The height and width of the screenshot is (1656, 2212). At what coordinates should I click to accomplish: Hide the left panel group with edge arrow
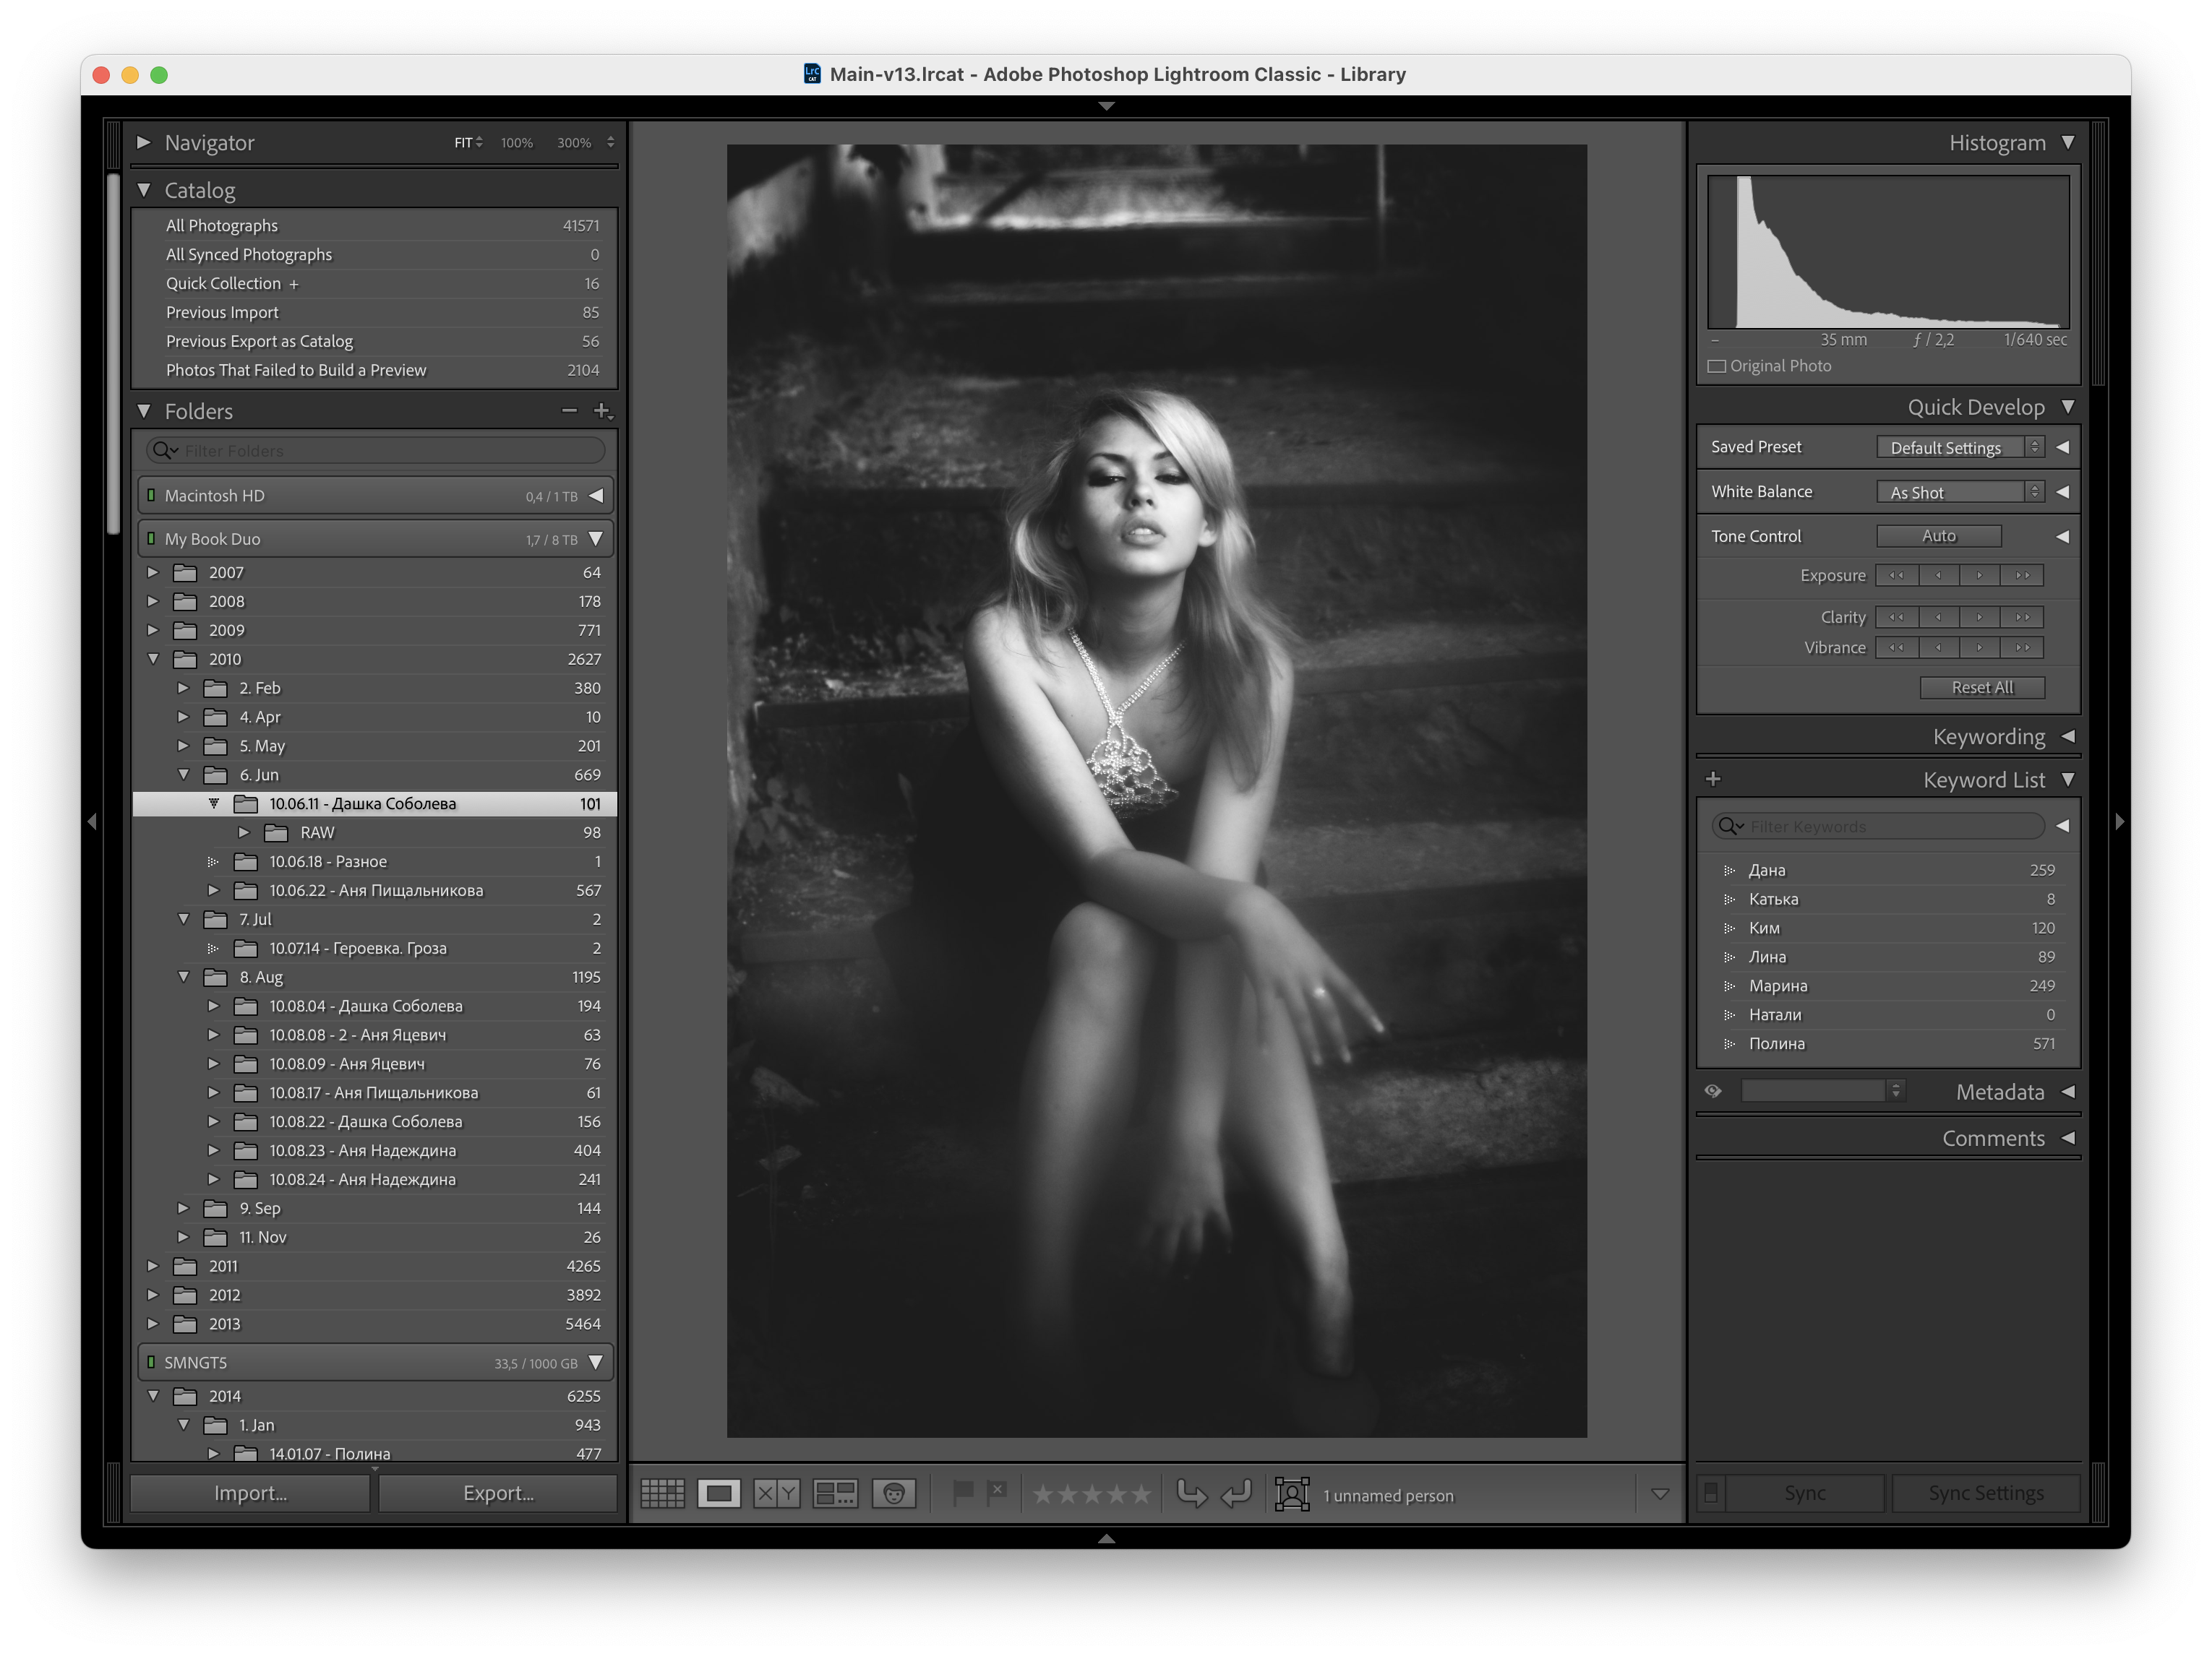click(92, 821)
